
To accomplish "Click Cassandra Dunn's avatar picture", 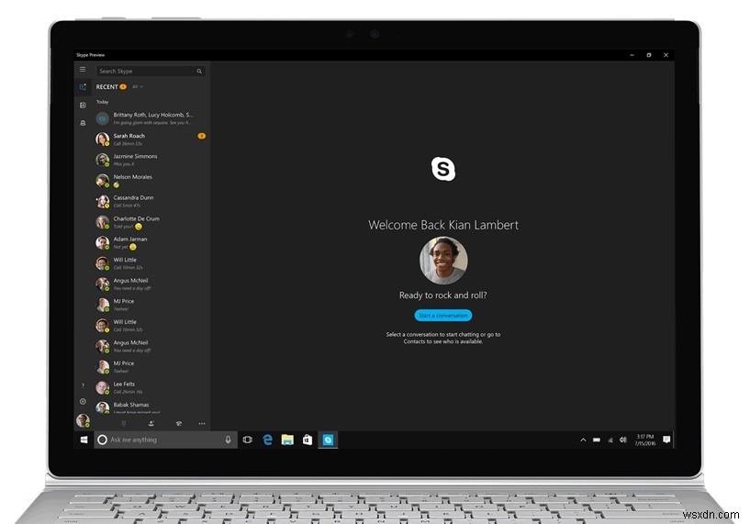I will [103, 201].
